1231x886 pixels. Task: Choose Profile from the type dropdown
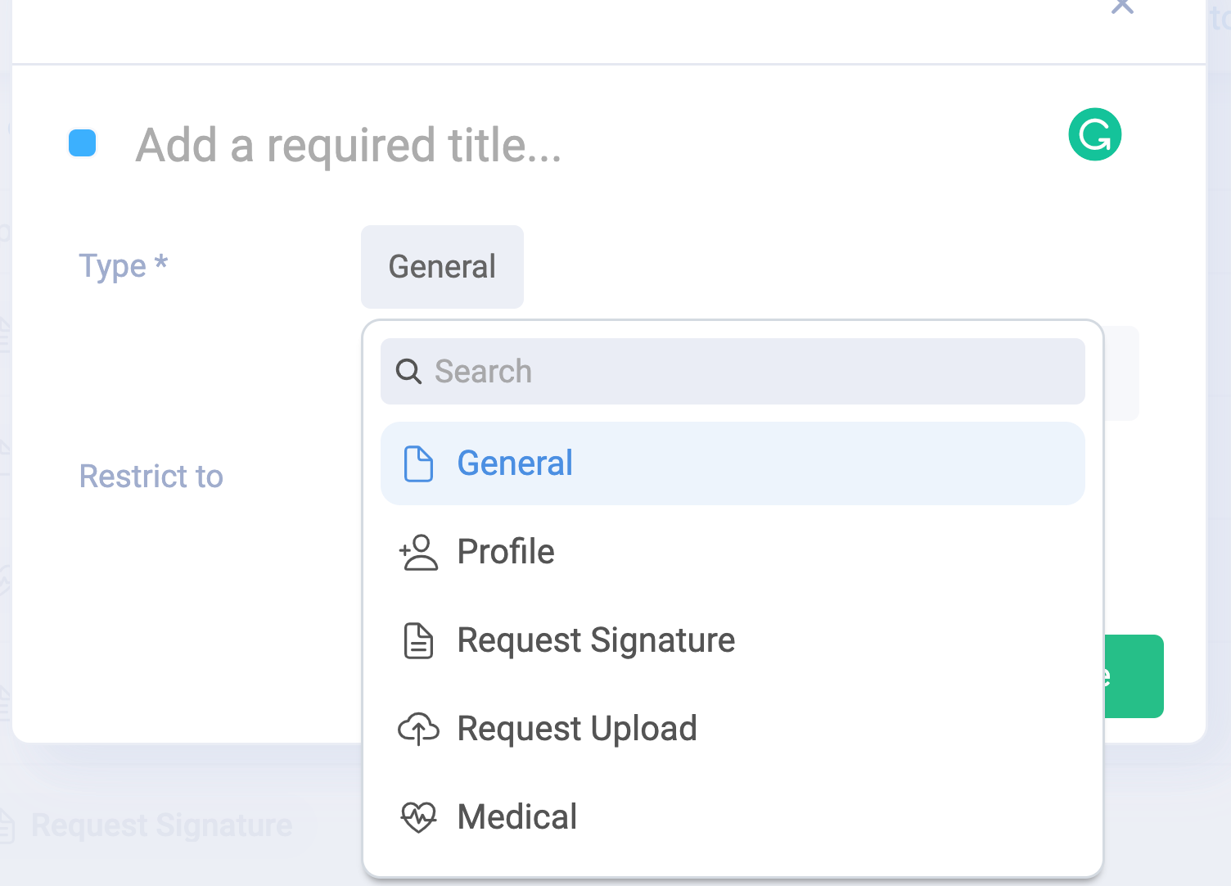coord(506,552)
